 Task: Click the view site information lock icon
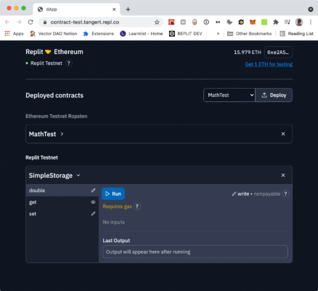click(45, 22)
